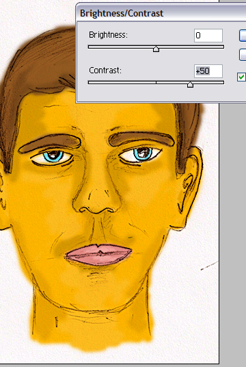
Task: Click the Contrast value field showing +50
Action: (x=208, y=71)
